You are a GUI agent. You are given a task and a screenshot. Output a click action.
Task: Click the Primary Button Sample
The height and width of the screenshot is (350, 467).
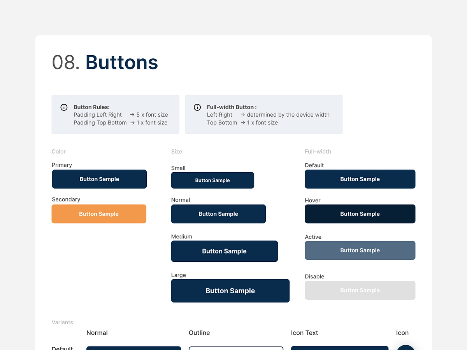[x=99, y=179]
